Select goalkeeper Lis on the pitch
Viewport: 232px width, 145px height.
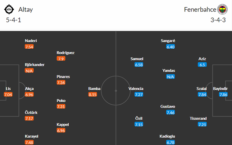[x=8, y=89]
